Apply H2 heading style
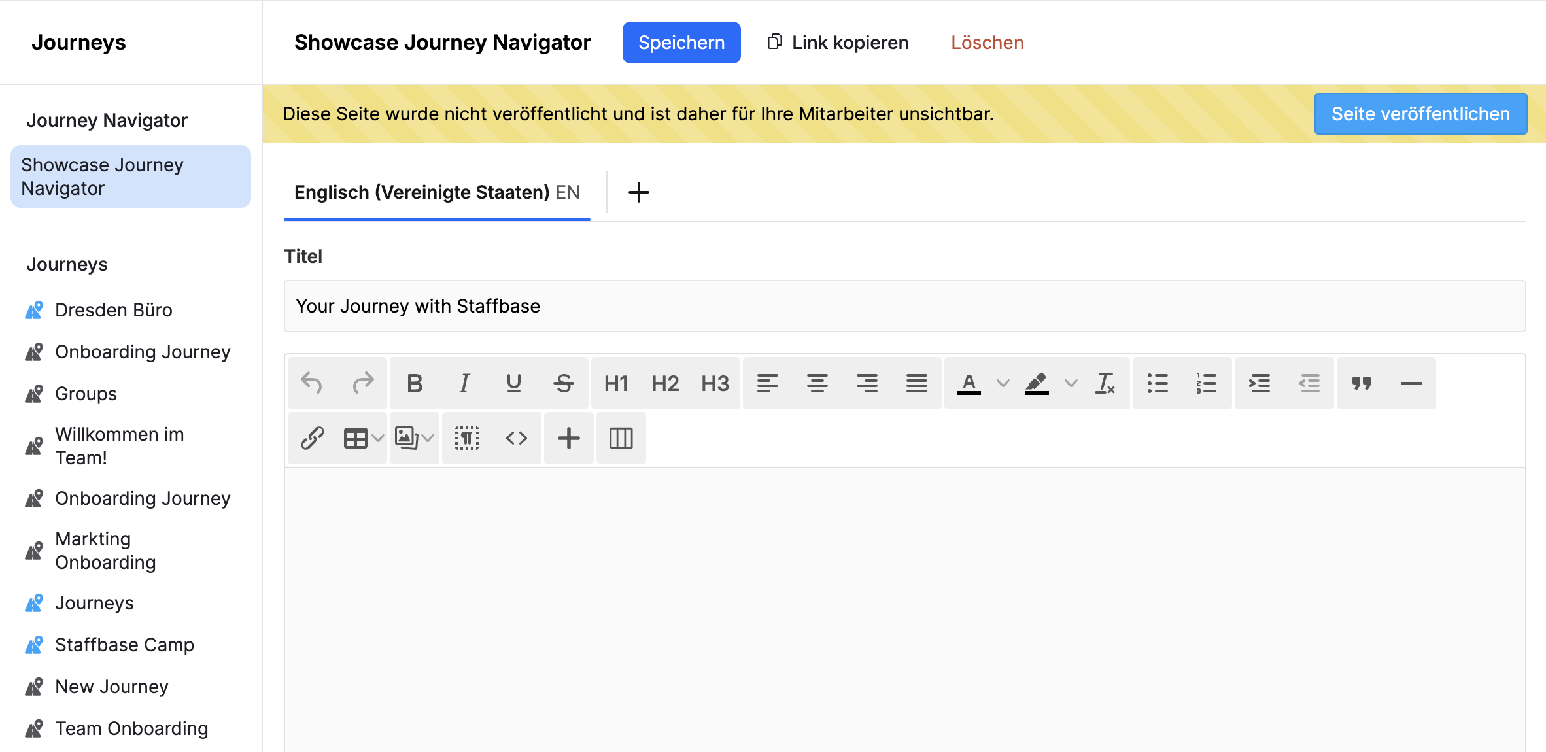The image size is (1546, 752). click(666, 383)
